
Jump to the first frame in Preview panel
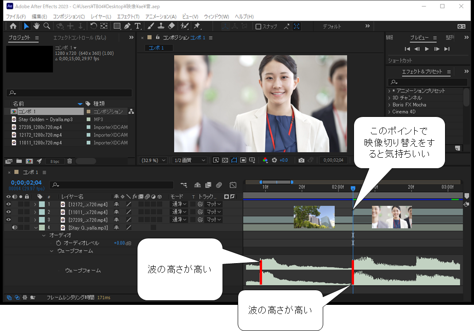coord(407,49)
